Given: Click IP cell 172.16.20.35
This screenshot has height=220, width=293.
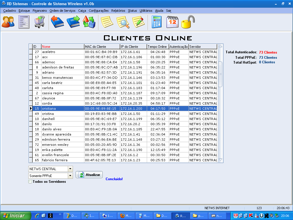Looking at the screenshot, I should pyautogui.click(x=133, y=103).
